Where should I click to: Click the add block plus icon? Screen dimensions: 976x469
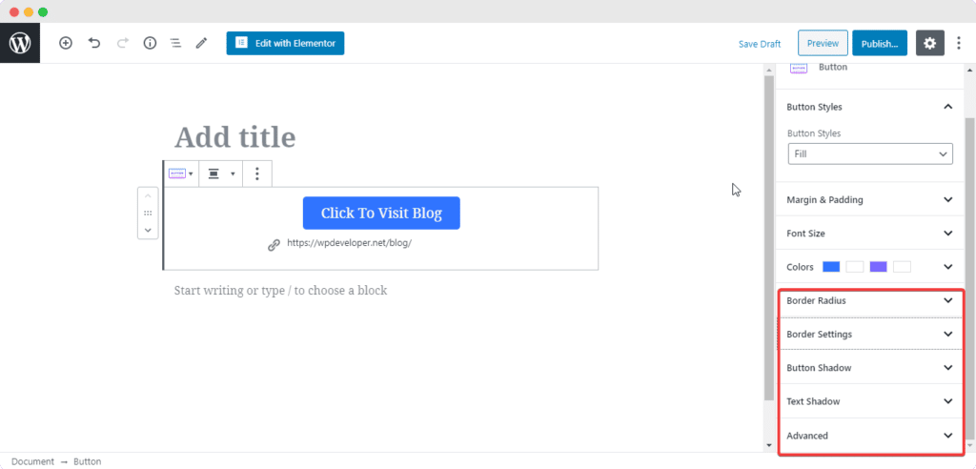coord(66,44)
